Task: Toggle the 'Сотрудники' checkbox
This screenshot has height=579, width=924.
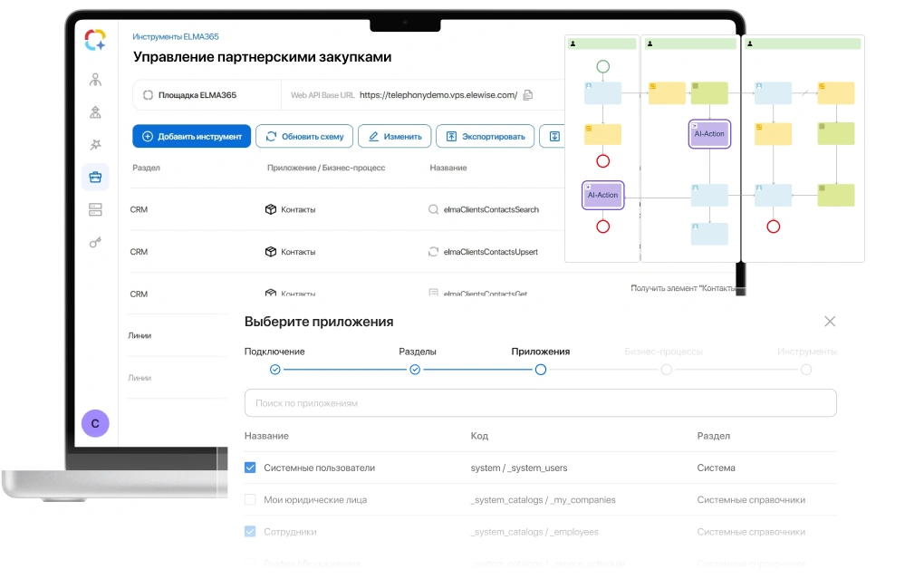Action: 251,532
